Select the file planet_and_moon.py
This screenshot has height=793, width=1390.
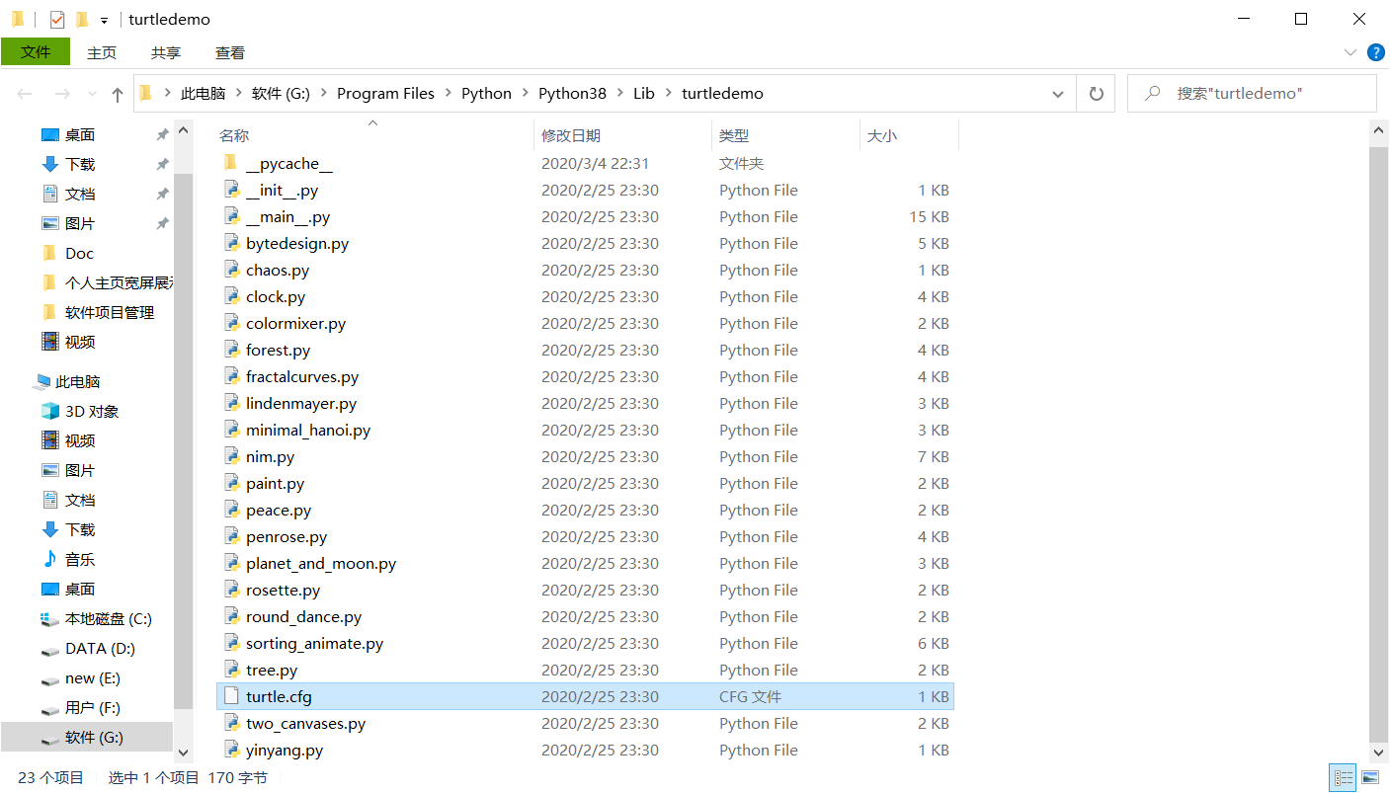click(321, 563)
